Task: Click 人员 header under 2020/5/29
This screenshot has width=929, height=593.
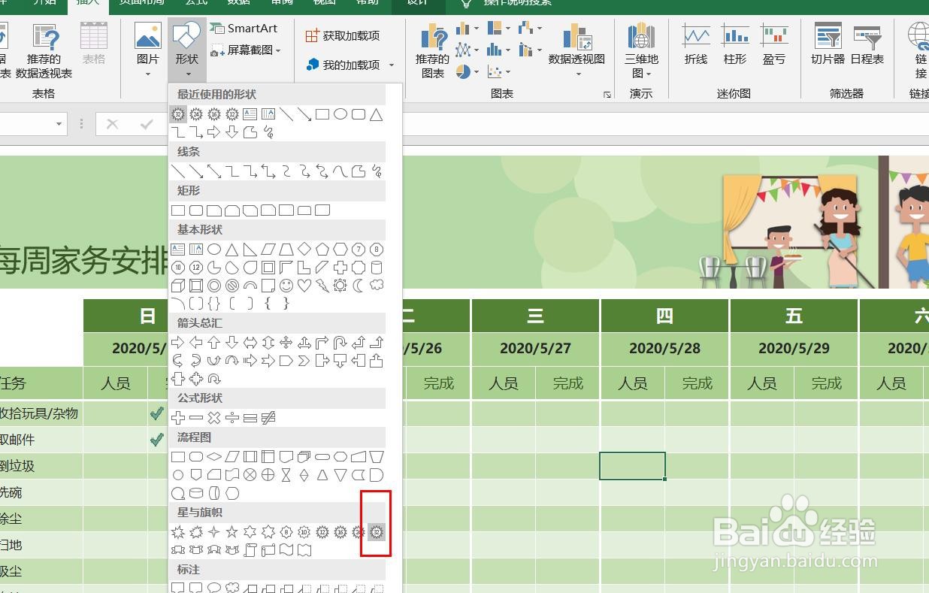Action: (761, 383)
